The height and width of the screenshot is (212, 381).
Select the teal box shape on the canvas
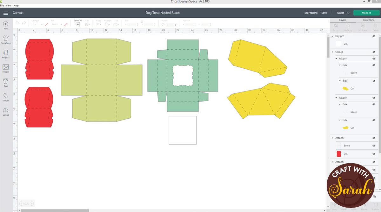pyautogui.click(x=183, y=75)
